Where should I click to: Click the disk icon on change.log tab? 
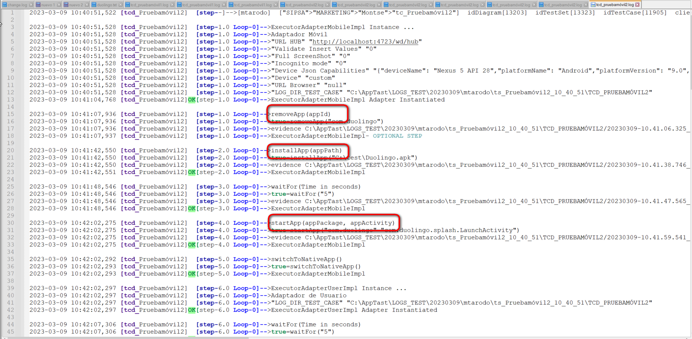(x=5, y=5)
